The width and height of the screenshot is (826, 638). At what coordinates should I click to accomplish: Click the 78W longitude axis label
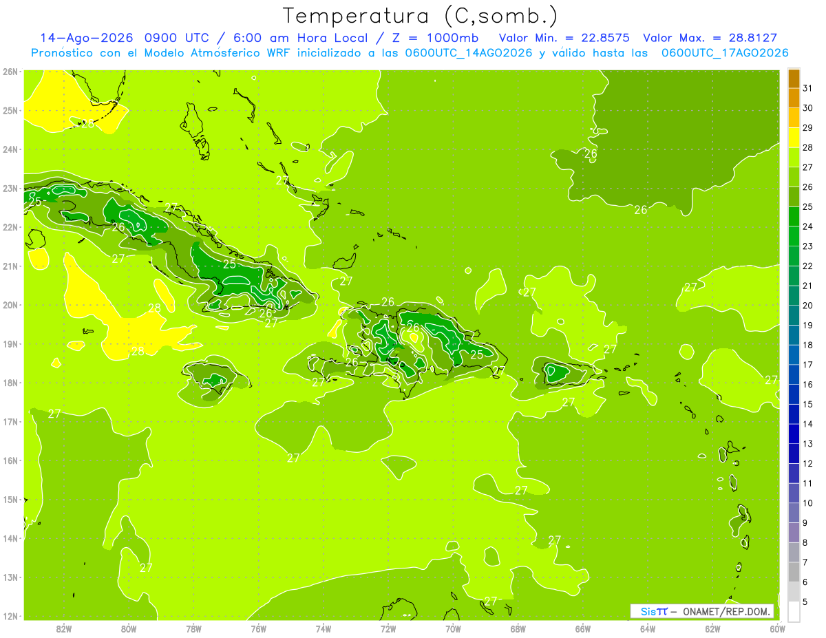click(193, 628)
